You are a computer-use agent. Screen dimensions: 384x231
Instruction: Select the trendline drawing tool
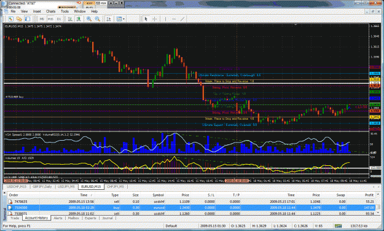click(x=182, y=19)
